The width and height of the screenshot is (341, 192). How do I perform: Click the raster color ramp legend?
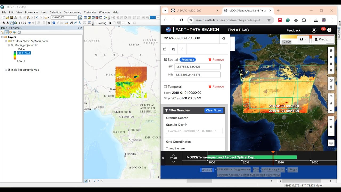point(15,55)
